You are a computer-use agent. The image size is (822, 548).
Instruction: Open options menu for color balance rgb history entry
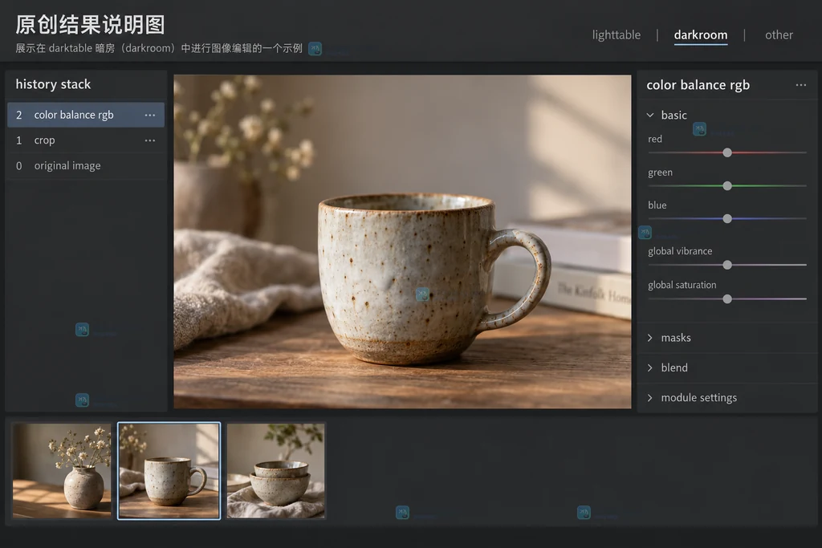point(150,116)
